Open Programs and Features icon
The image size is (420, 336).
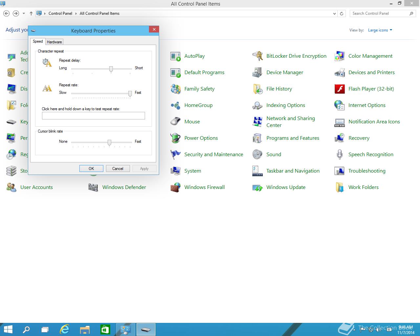point(258,138)
